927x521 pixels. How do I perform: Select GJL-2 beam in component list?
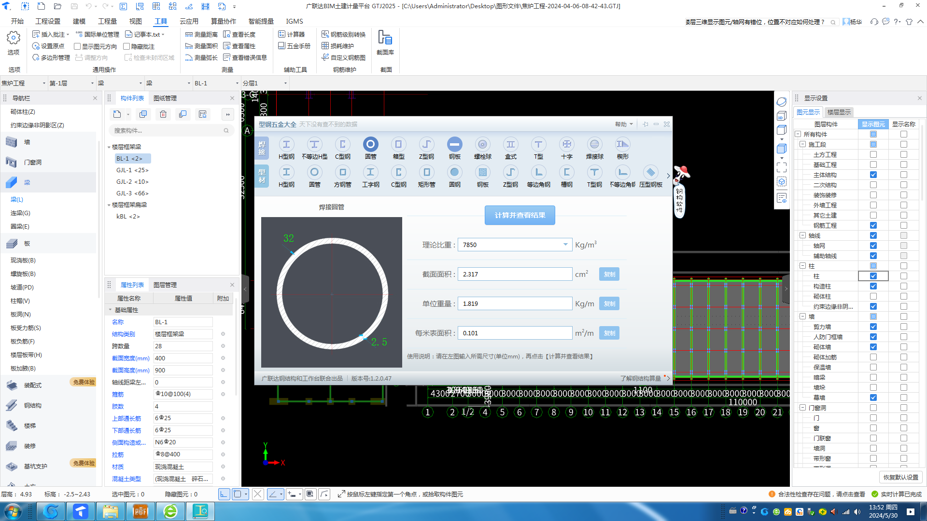pyautogui.click(x=132, y=181)
